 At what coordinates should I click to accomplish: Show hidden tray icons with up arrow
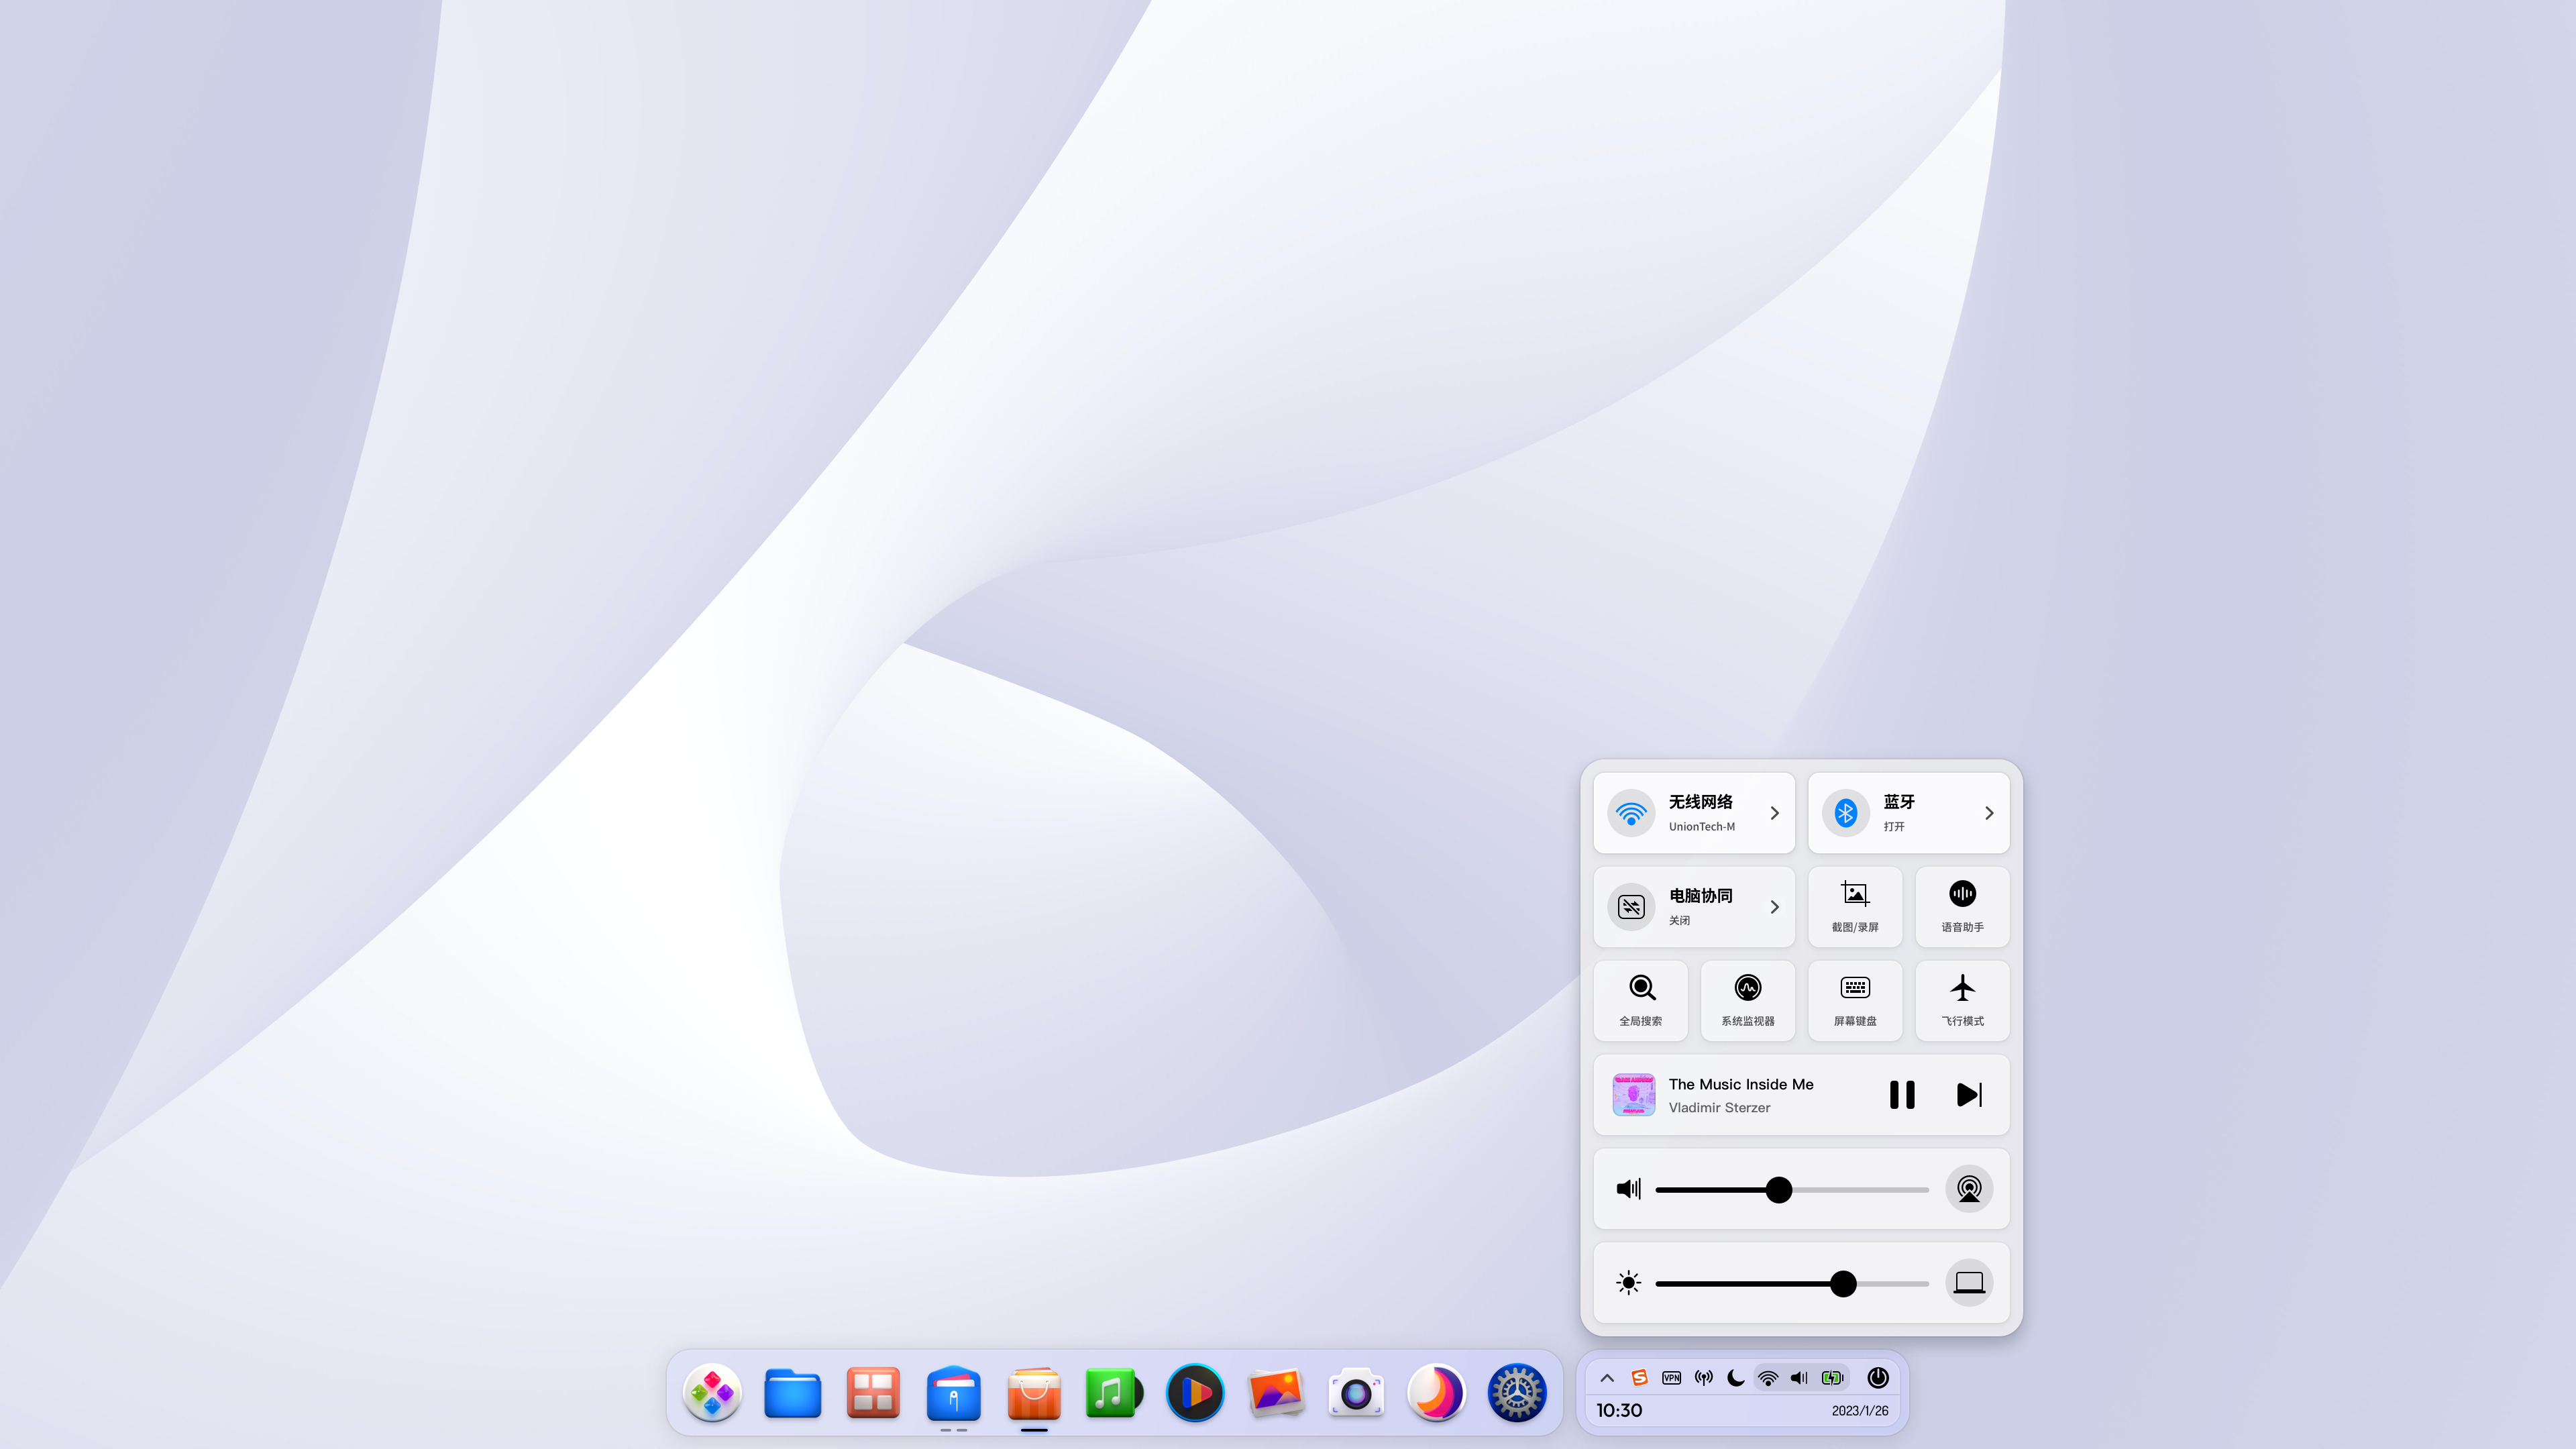point(1607,1378)
